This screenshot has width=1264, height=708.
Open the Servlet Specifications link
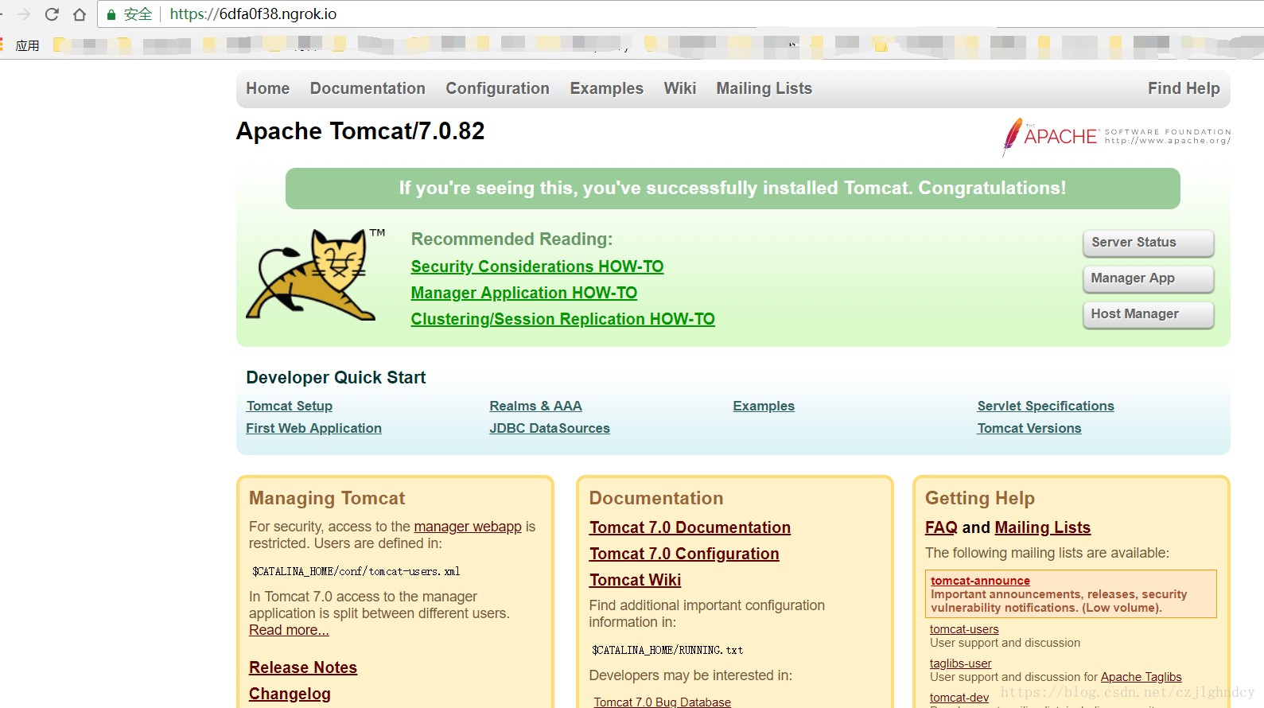(1045, 406)
